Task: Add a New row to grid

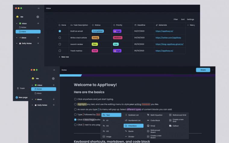Action: [x=64, y=57]
